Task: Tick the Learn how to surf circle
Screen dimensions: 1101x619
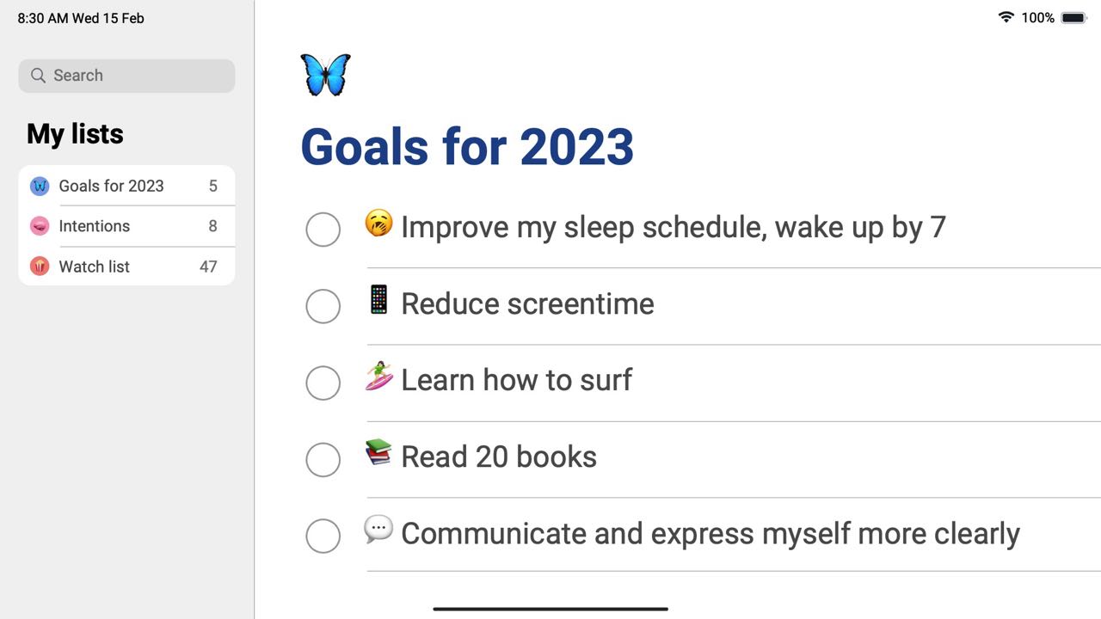Action: (x=323, y=383)
